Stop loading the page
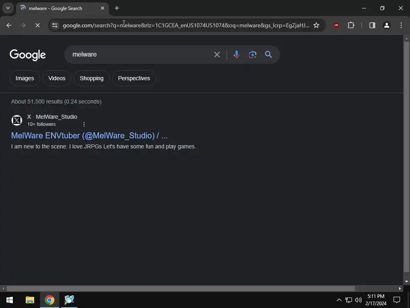Image resolution: width=410 pixels, height=308 pixels. click(x=37, y=25)
